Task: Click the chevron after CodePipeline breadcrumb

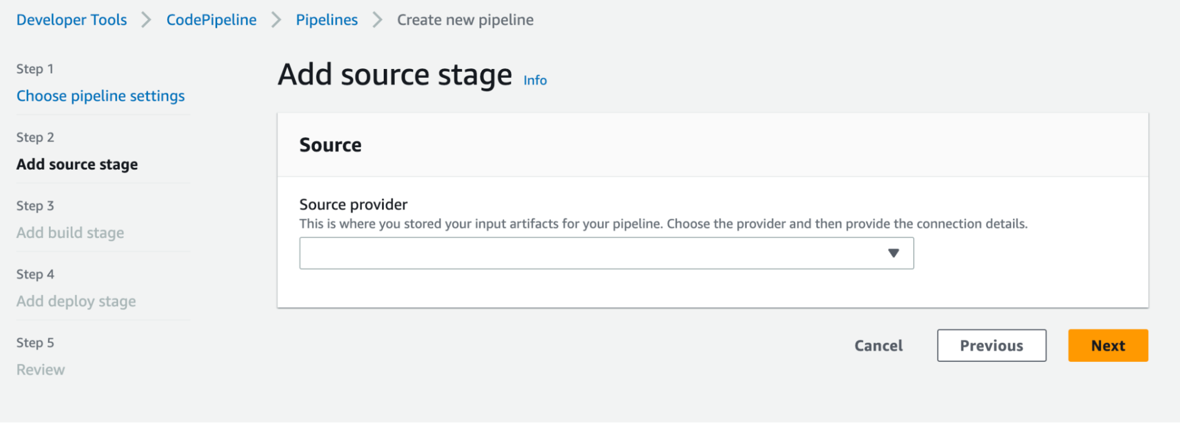Action: (276, 20)
